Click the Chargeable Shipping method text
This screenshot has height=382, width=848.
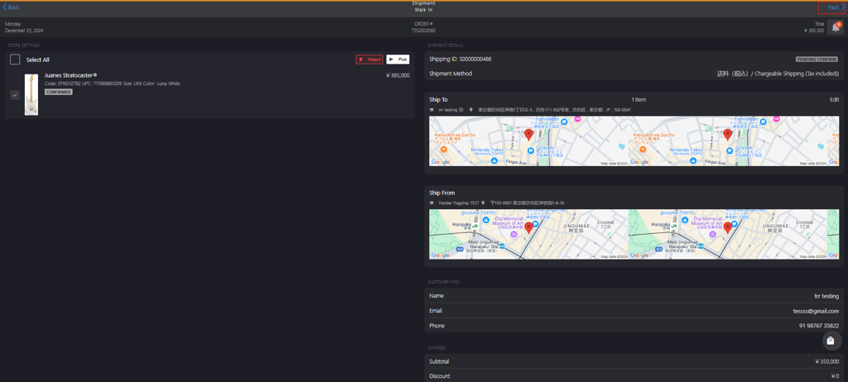click(778, 74)
